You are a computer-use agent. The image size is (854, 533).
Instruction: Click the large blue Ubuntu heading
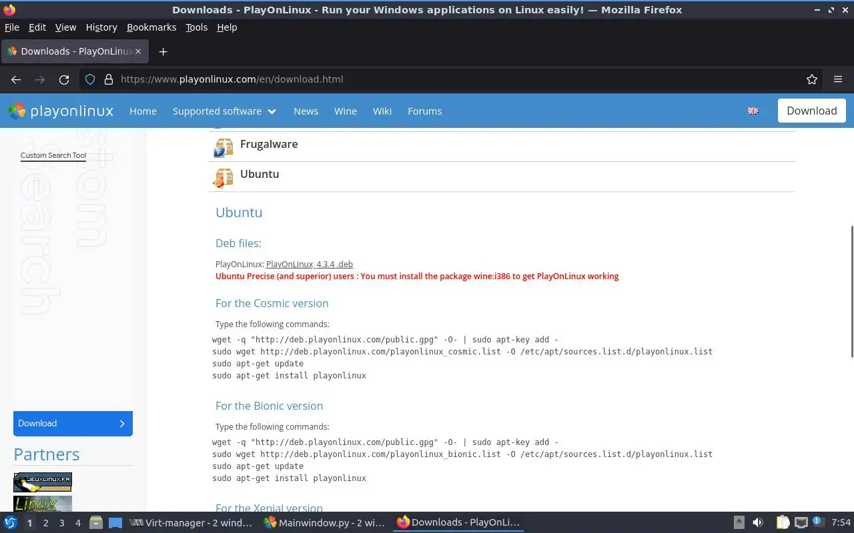[239, 213]
